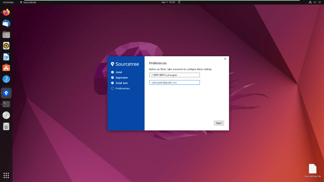Viewport: 324px width, 182px height.
Task: Open the Trash dock icon
Action: 6,126
